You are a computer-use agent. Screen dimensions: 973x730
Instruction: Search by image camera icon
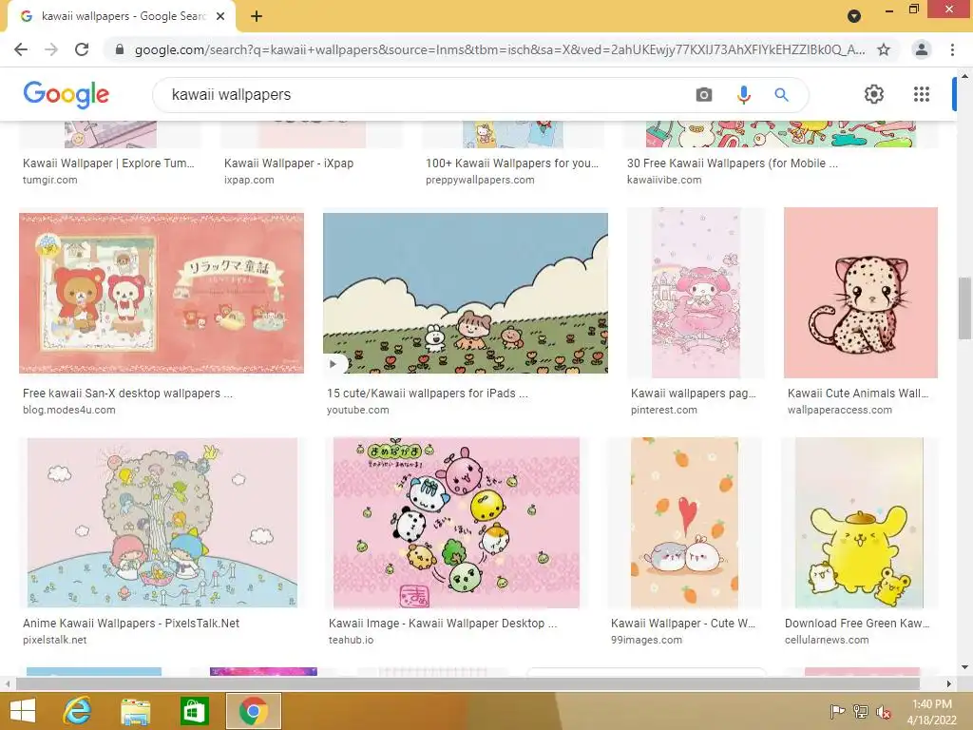(x=704, y=94)
